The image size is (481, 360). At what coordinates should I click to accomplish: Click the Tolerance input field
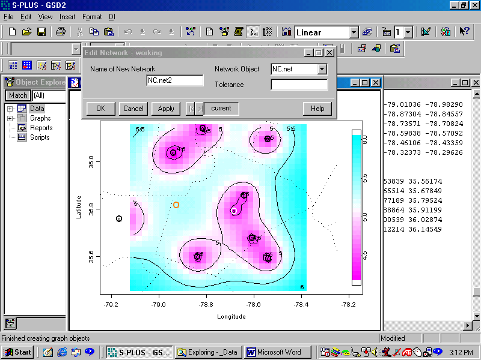[x=299, y=85]
